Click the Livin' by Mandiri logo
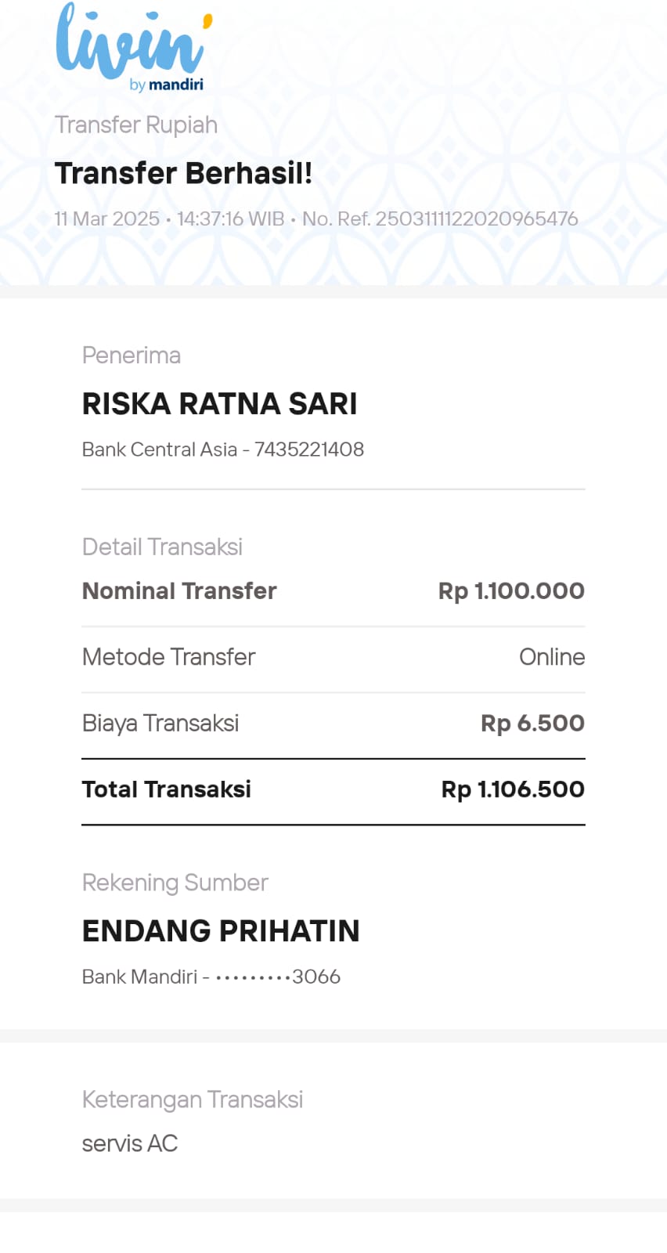 [x=133, y=47]
